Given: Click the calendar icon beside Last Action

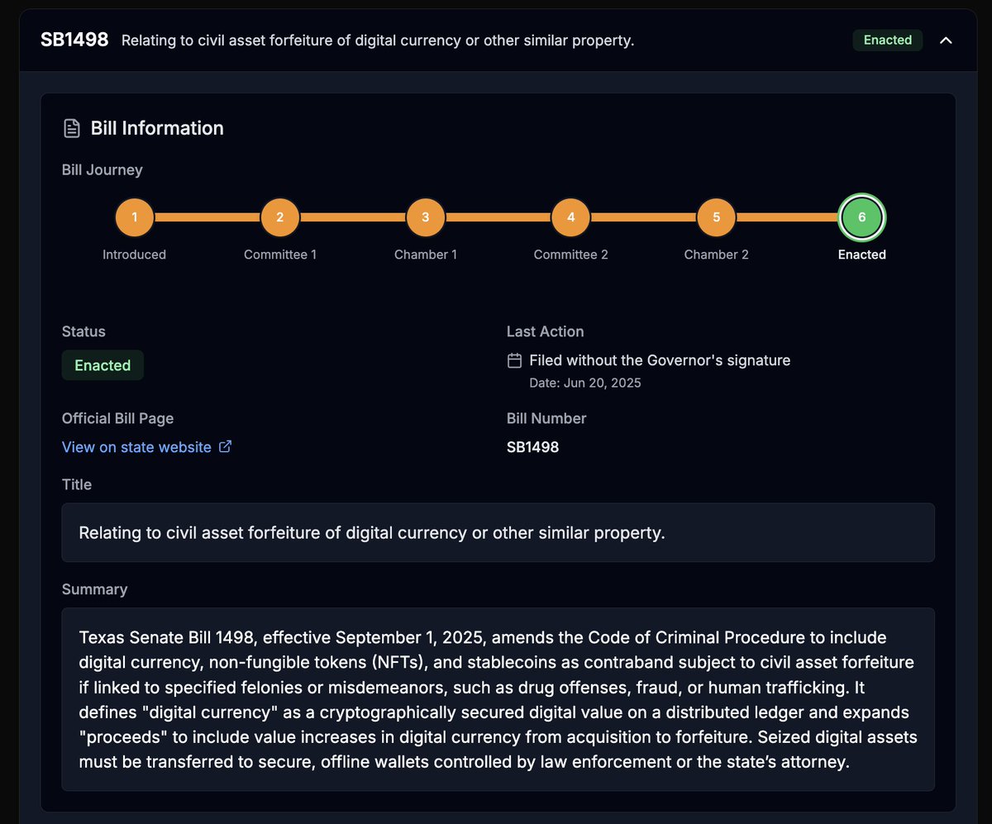Looking at the screenshot, I should (514, 360).
